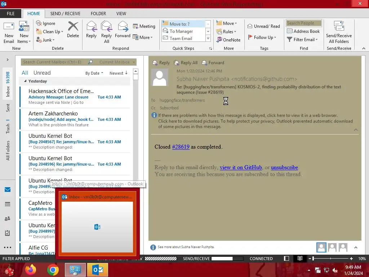Click Reply in the reading pane
Viewport: 369px width, 277px height.
pyautogui.click(x=161, y=63)
